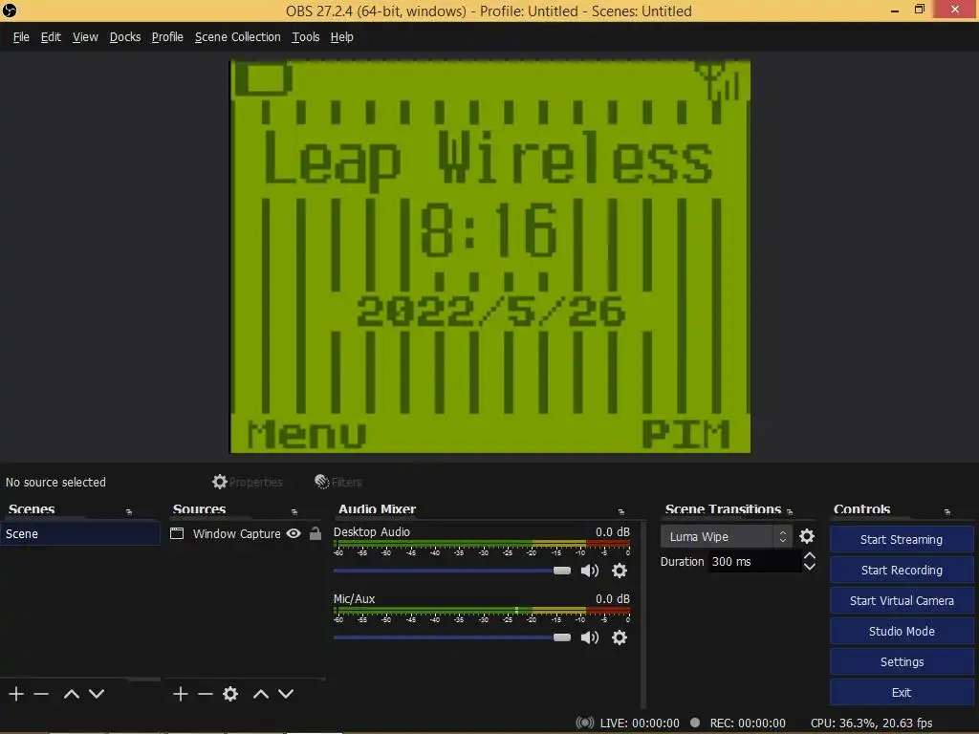Viewport: 979px width, 734px height.
Task: Open the Tools menu
Action: pyautogui.click(x=306, y=37)
